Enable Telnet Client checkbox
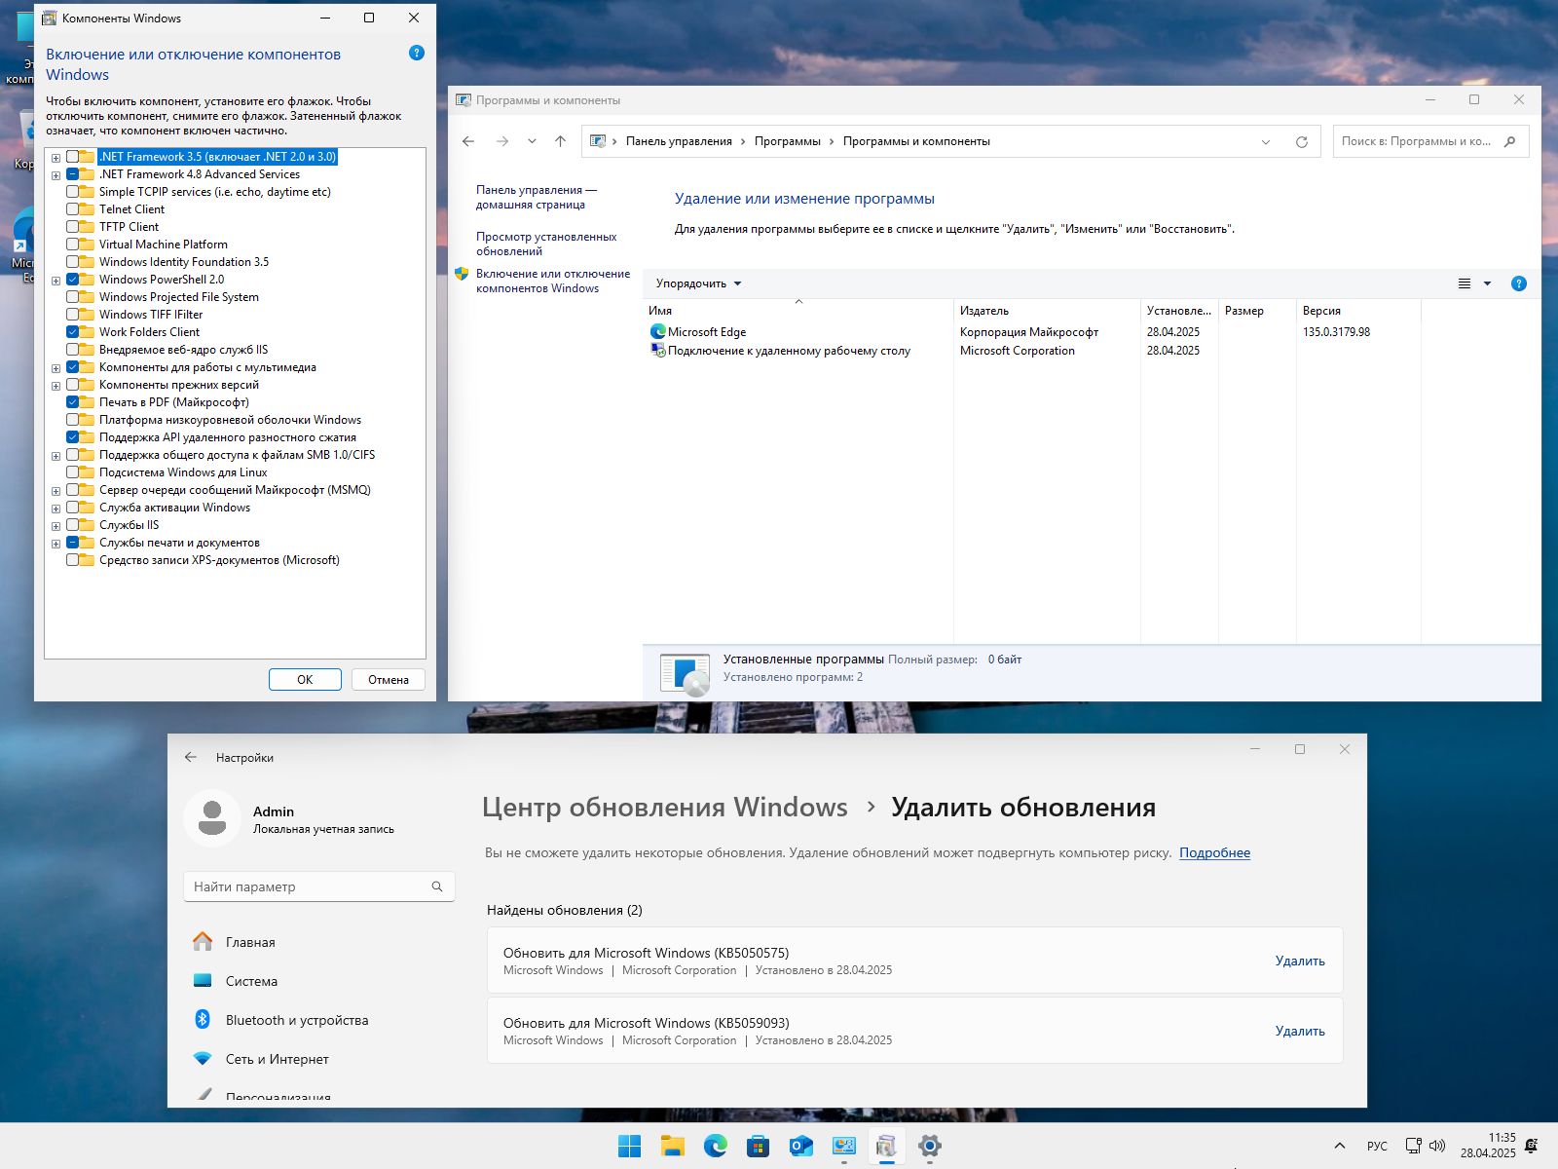The image size is (1558, 1169). (73, 209)
